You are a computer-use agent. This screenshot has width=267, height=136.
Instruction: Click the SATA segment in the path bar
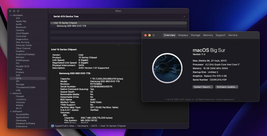(94, 126)
